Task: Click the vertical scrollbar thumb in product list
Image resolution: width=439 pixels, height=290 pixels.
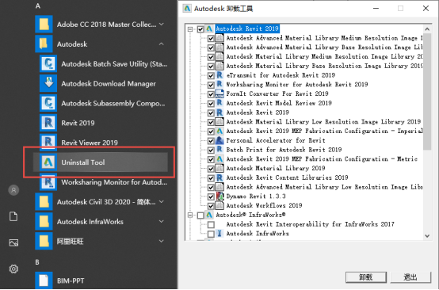Action: tap(427, 92)
